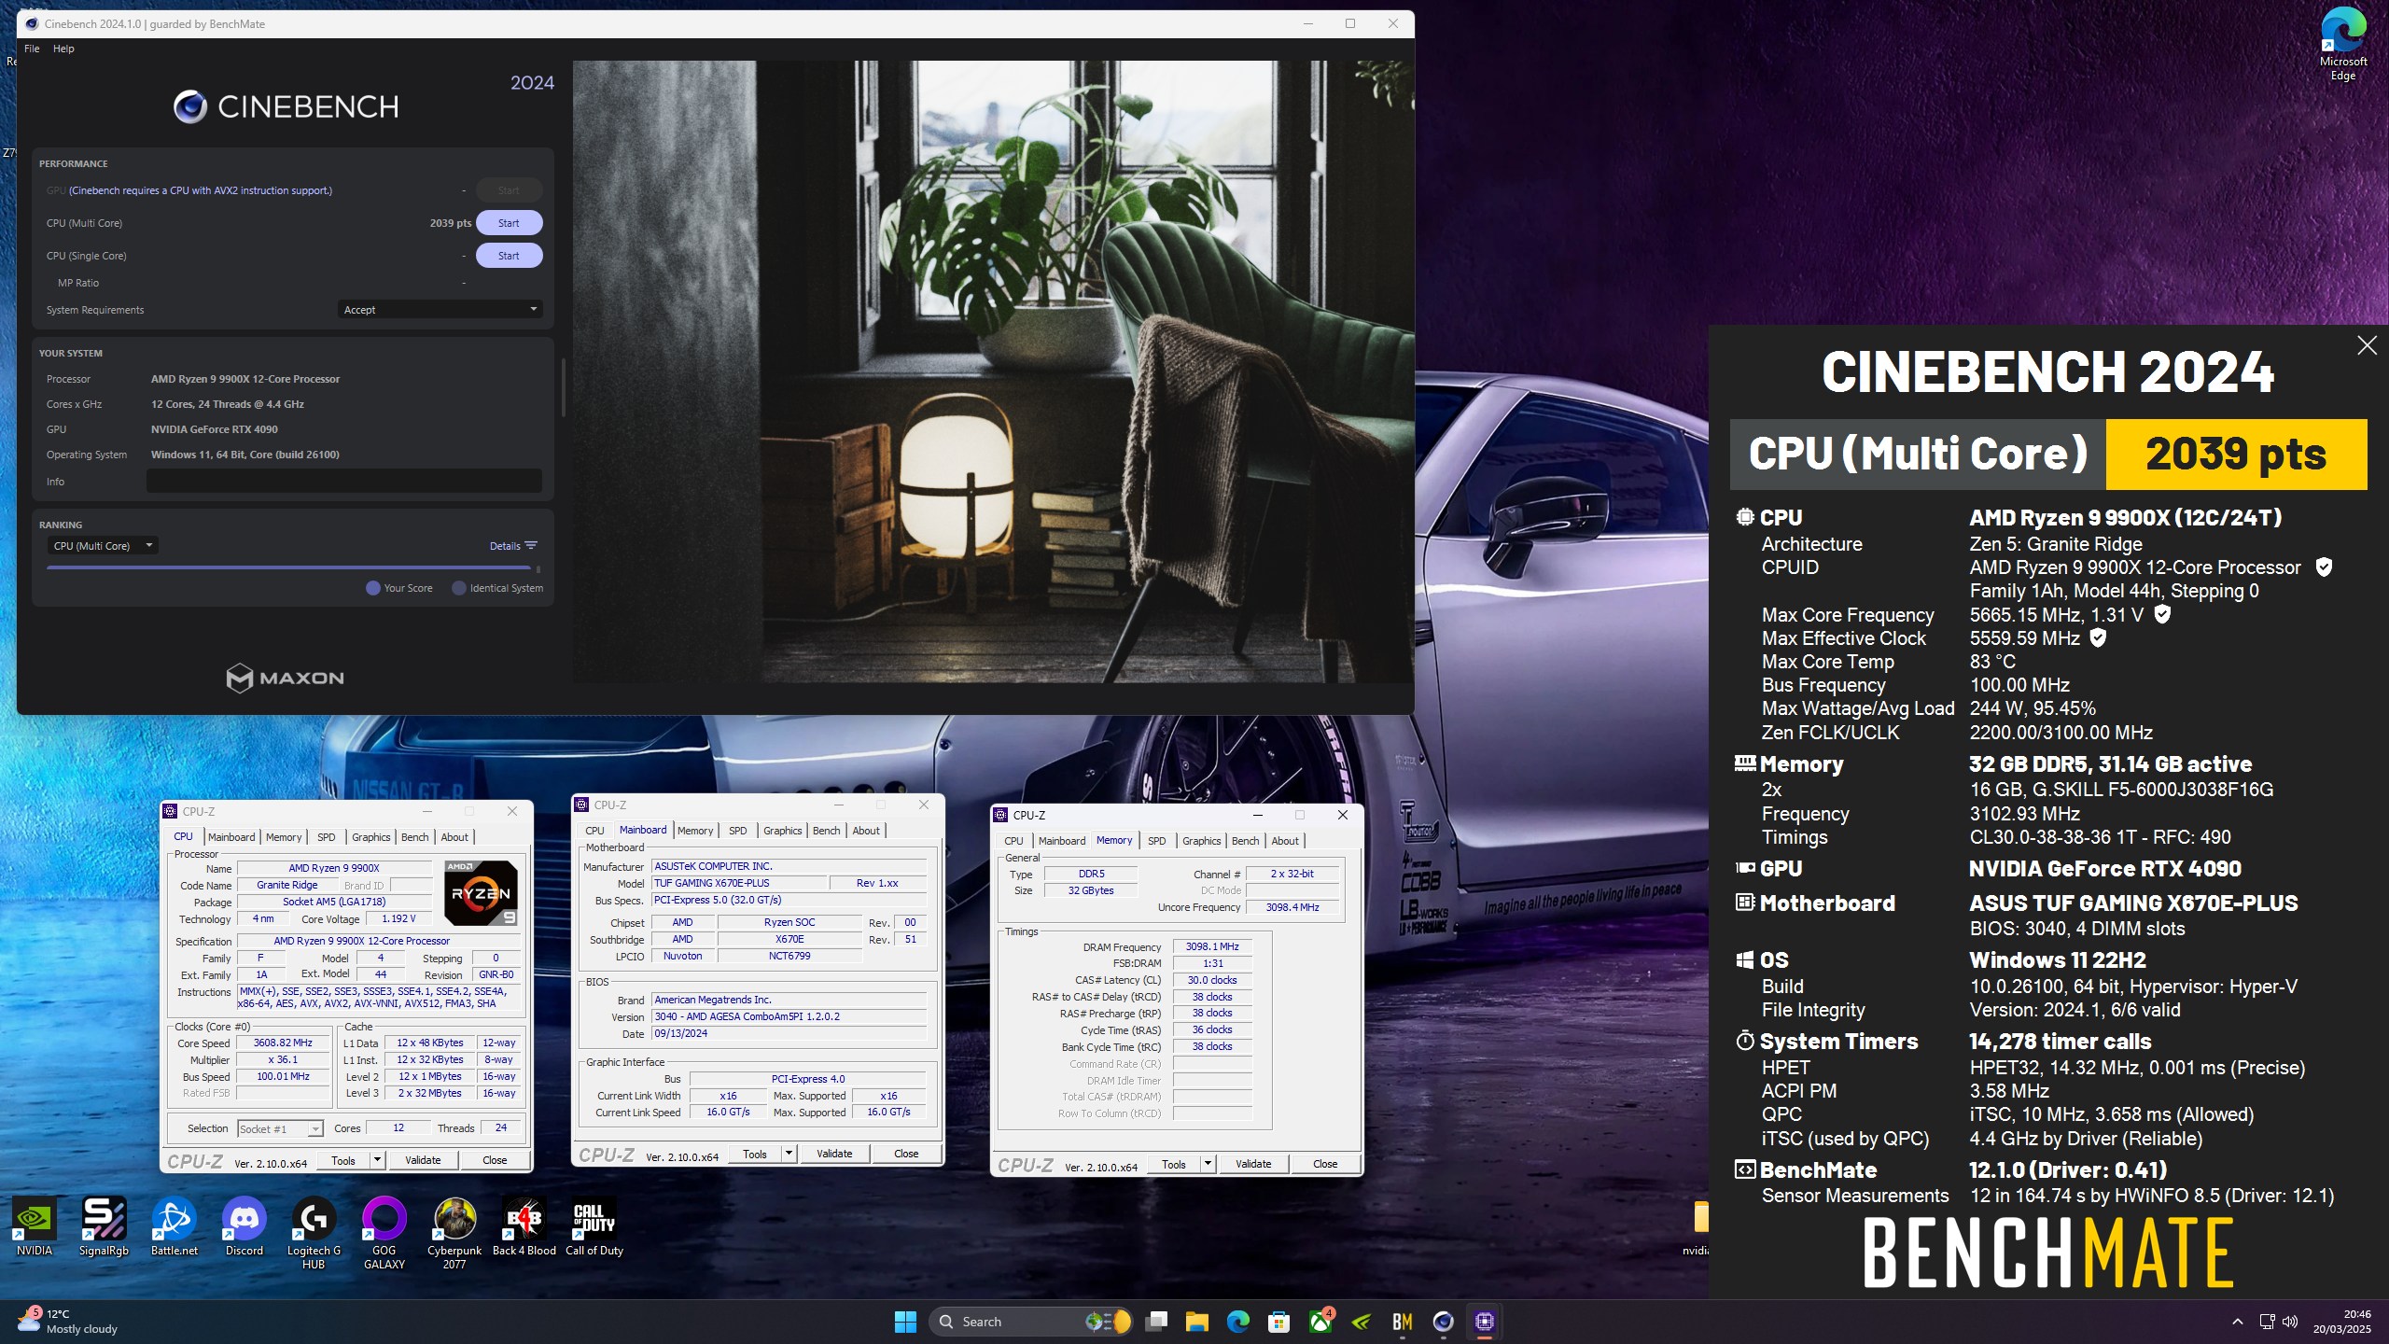
Task: Open the weather widget showing 12°C
Action: pyautogui.click(x=67, y=1321)
